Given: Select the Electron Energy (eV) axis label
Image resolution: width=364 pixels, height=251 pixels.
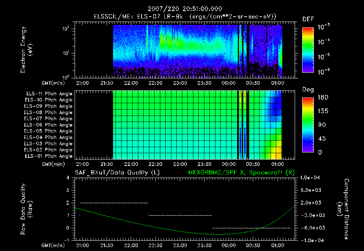Looking at the screenshot, I should tap(26, 50).
